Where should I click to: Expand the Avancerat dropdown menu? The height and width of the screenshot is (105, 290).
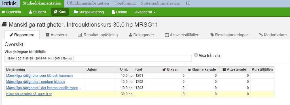click(x=145, y=12)
